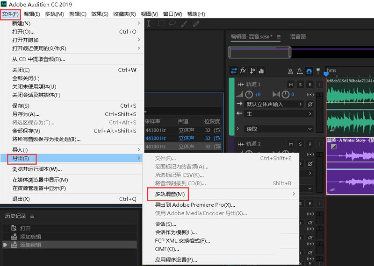Choose 打开(O)... menu entry
374x266 pixels.
click(72, 32)
